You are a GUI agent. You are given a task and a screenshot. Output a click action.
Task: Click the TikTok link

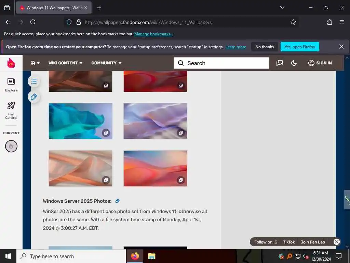pyautogui.click(x=289, y=242)
